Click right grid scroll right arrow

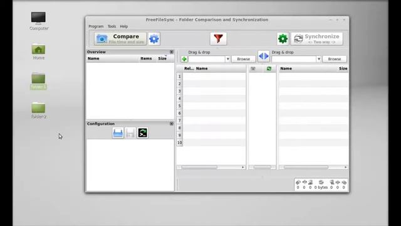pos(346,168)
